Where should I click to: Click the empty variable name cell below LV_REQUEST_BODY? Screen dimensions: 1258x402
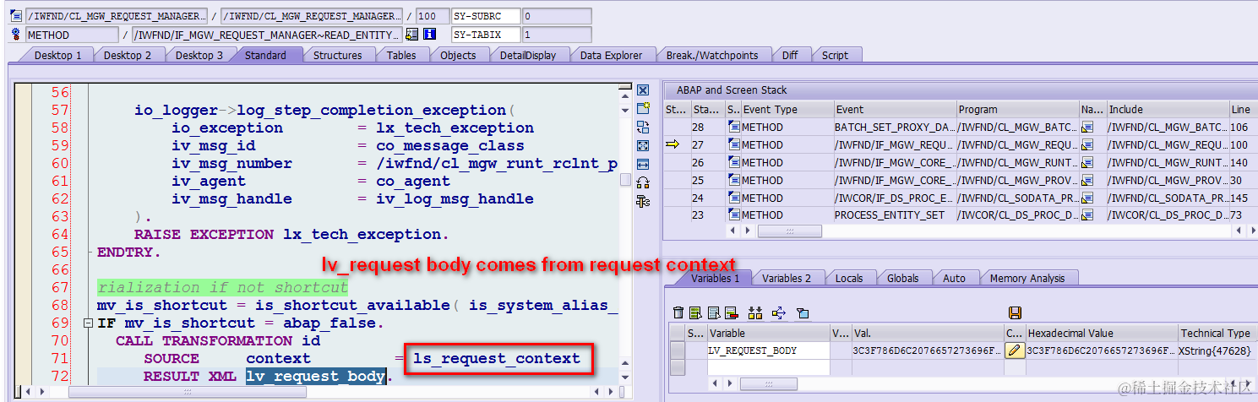point(767,367)
